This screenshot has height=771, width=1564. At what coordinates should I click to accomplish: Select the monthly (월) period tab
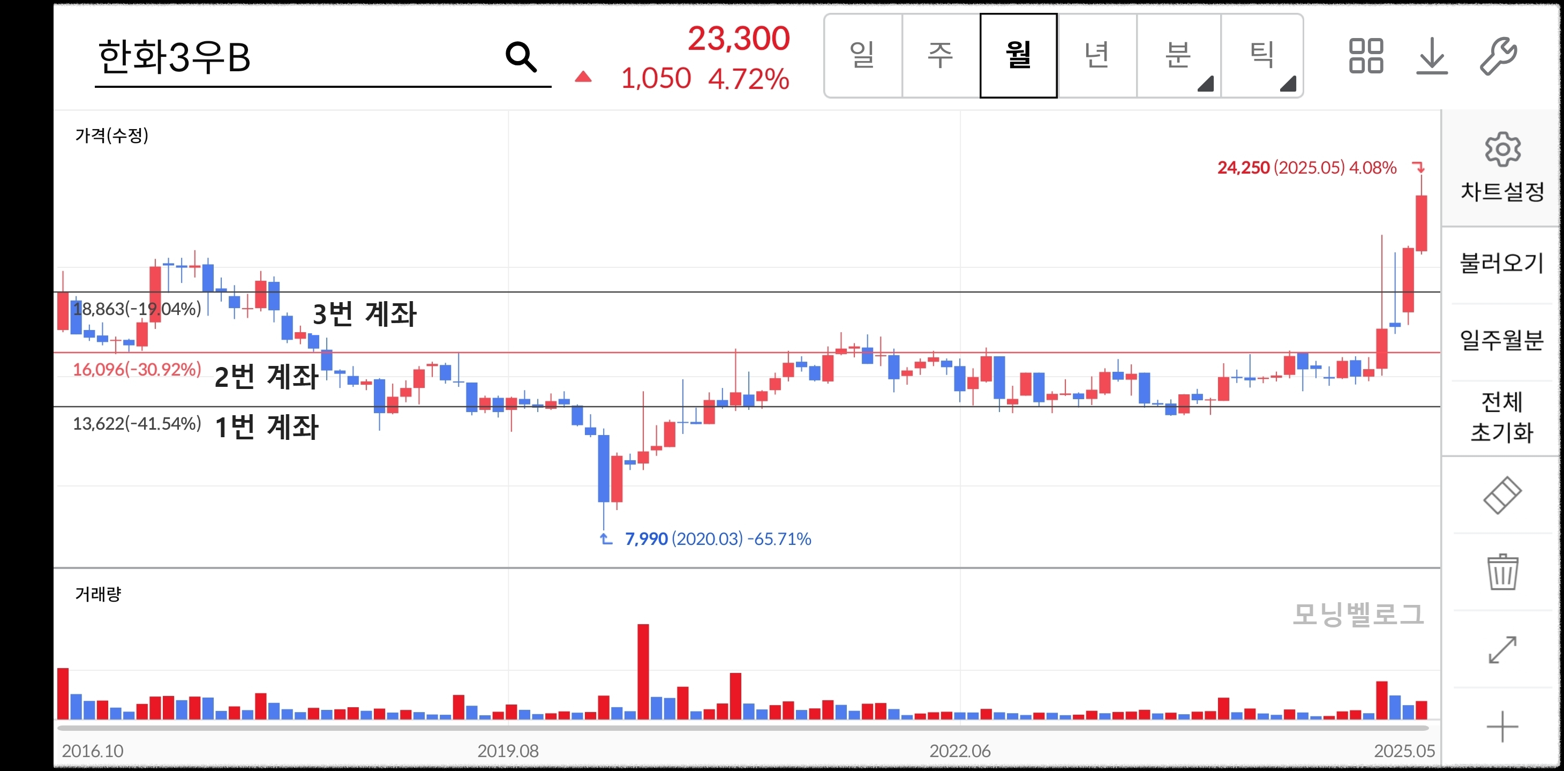click(1018, 55)
